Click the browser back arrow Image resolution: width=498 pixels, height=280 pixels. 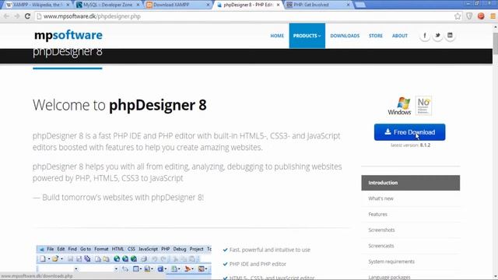coord(7,16)
